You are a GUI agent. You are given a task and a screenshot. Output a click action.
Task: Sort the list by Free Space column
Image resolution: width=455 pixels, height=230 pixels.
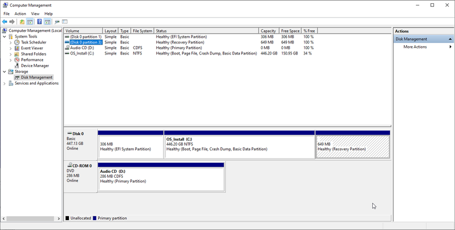click(x=288, y=31)
